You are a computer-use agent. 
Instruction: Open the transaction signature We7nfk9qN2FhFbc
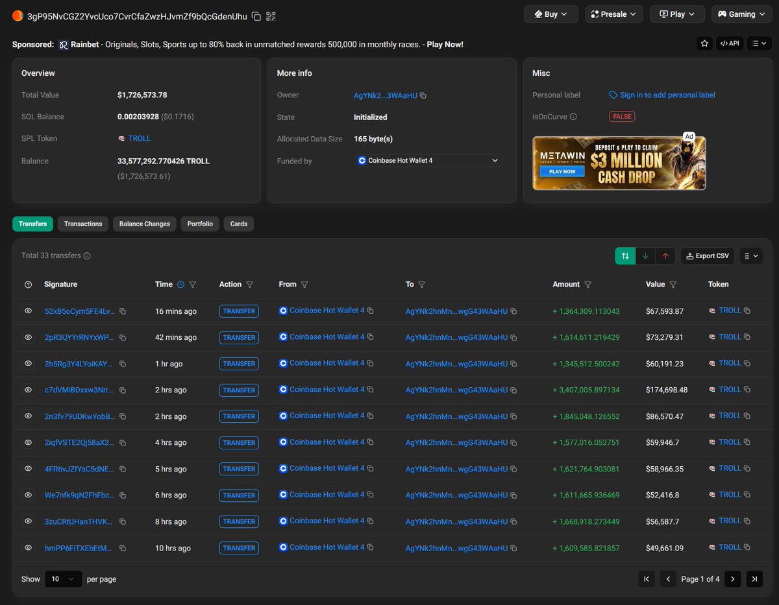tap(80, 495)
